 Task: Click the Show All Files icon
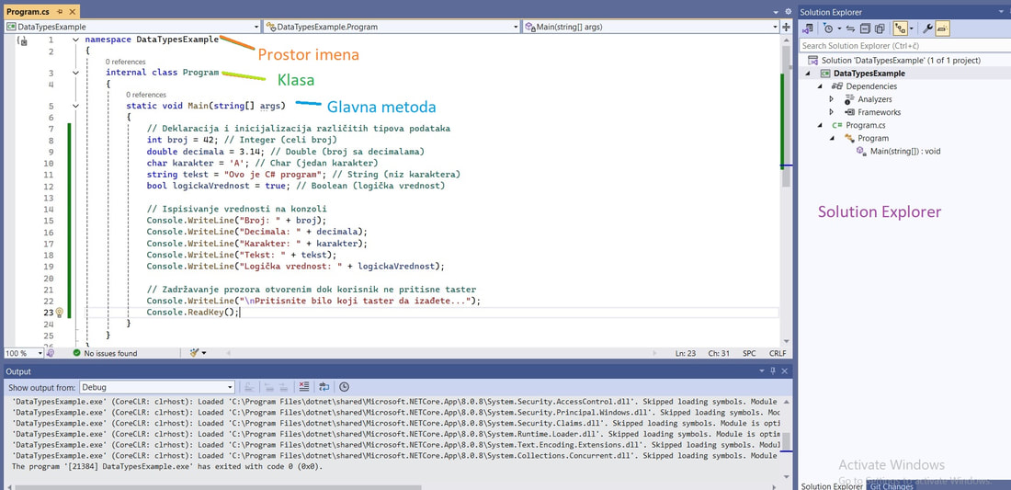coord(879,28)
